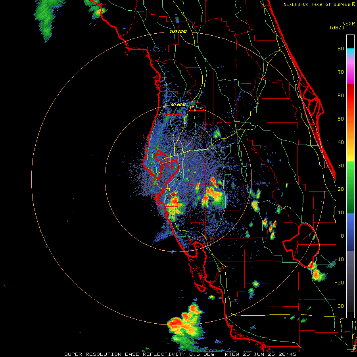The image size is (357, 357).
Task: Click the 10 dBZ scale value
Action: [x=341, y=213]
